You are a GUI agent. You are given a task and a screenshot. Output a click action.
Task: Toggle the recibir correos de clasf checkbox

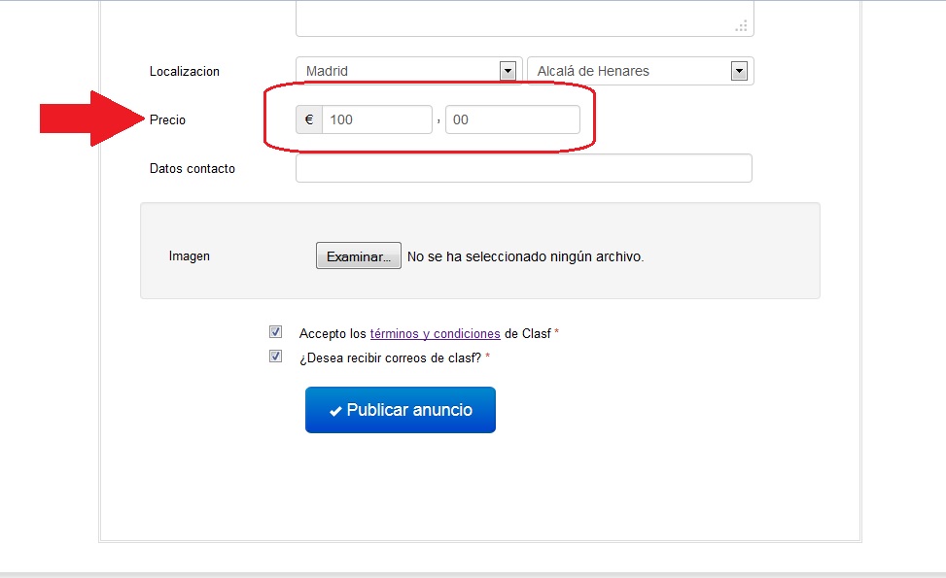click(275, 357)
